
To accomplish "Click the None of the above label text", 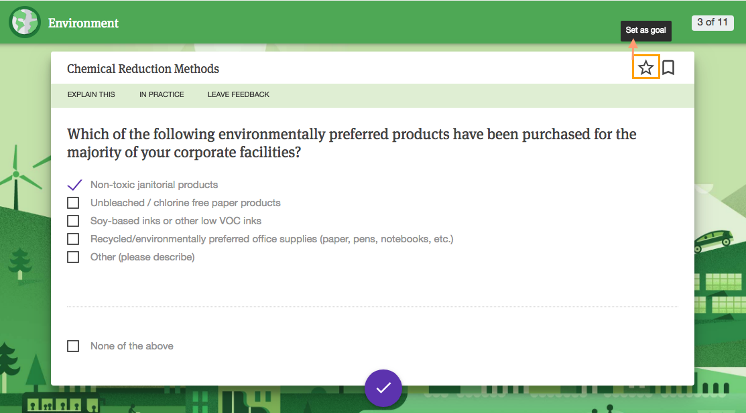I will pyautogui.click(x=132, y=346).
